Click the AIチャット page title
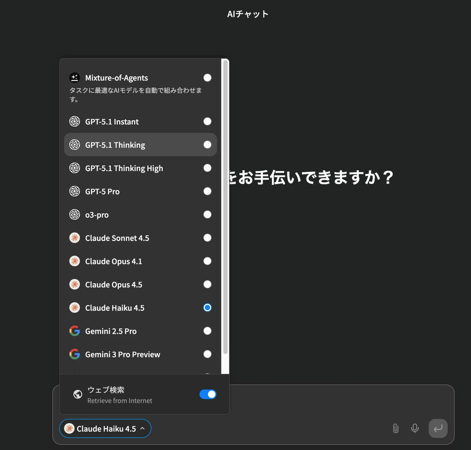471x450 pixels. pos(248,14)
